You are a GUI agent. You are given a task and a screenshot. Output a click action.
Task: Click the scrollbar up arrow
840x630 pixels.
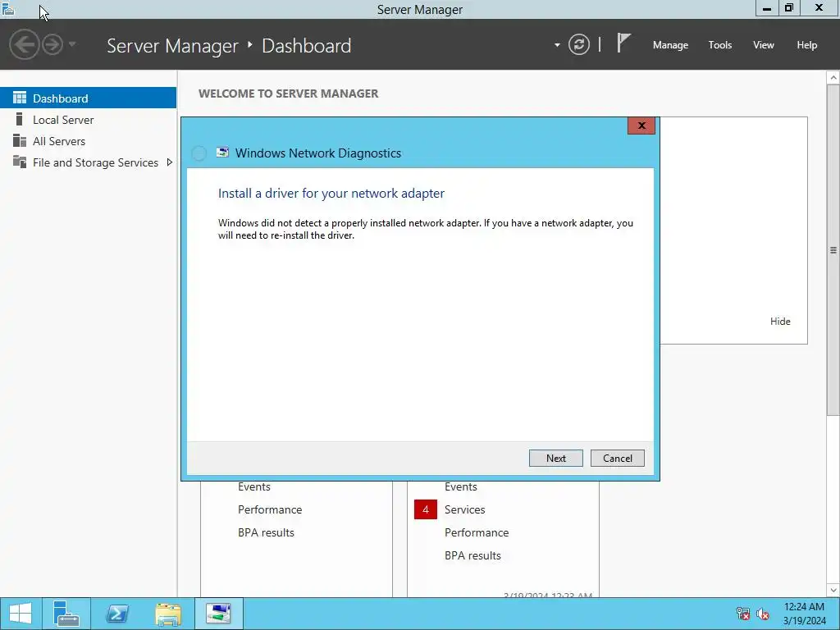[833, 78]
